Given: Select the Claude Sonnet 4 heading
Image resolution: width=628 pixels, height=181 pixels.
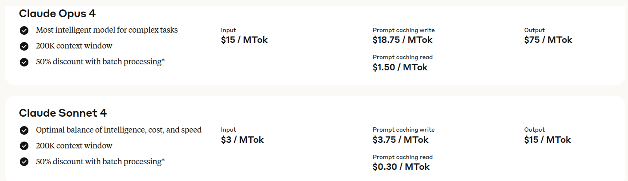Looking at the screenshot, I should (63, 113).
